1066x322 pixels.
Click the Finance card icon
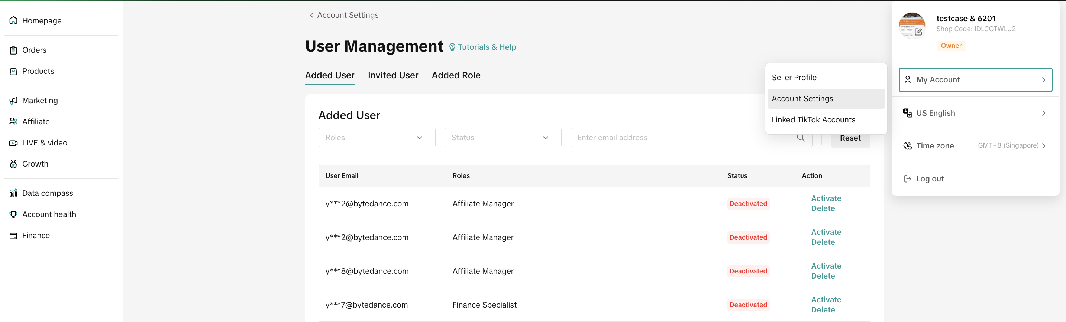[x=13, y=235]
